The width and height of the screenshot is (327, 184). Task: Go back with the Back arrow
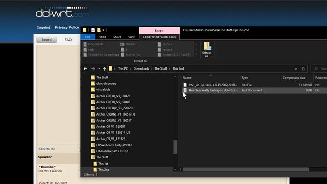coord(85,68)
